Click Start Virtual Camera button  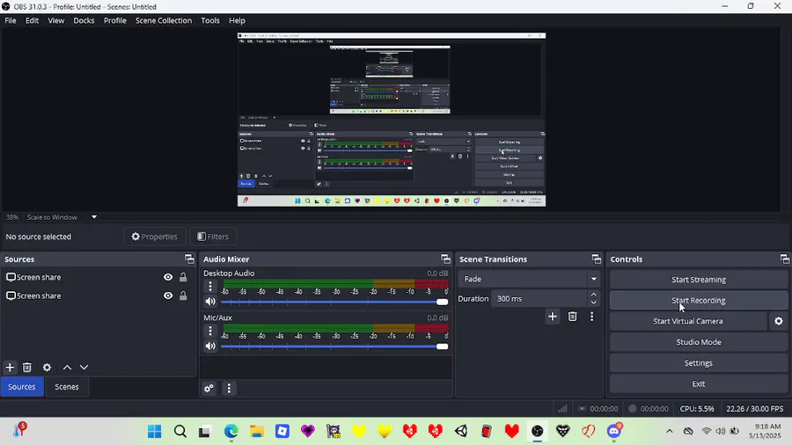coord(688,321)
